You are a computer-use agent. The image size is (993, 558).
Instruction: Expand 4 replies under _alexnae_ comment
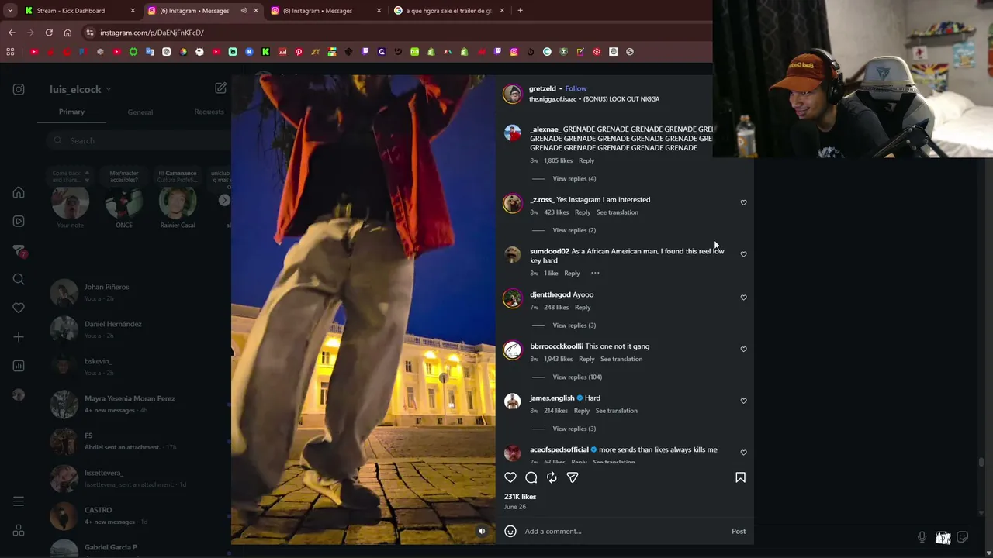[574, 179]
